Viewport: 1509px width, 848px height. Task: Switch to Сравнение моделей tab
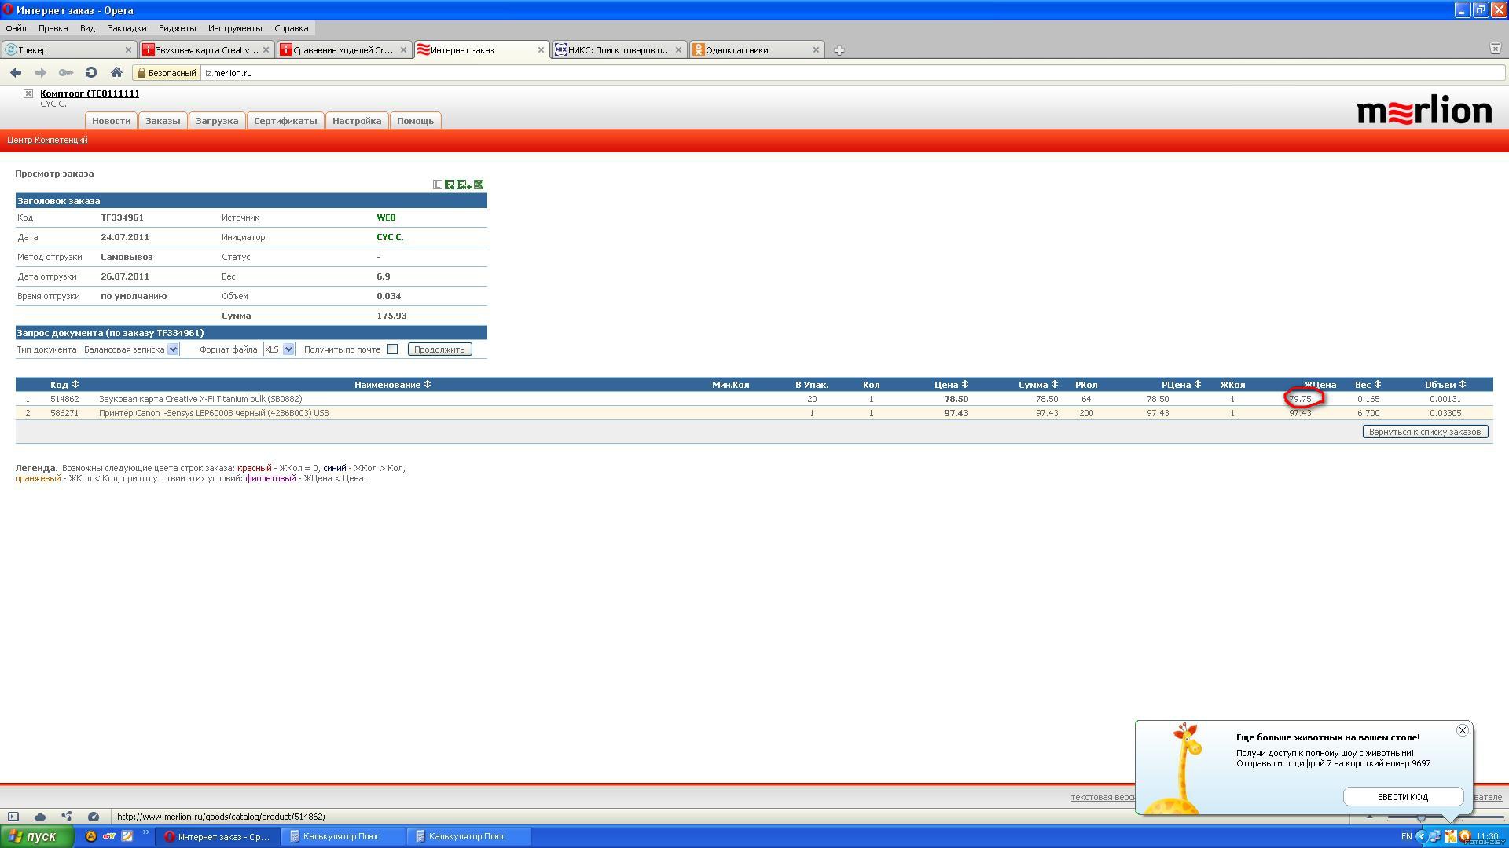pyautogui.click(x=343, y=49)
